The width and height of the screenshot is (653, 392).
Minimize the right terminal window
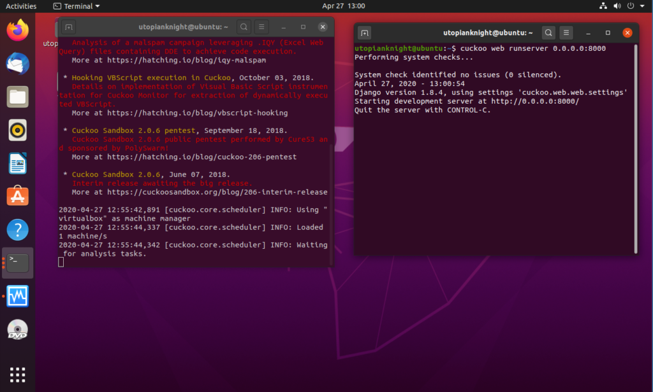[588, 33]
